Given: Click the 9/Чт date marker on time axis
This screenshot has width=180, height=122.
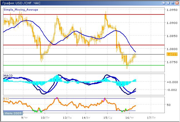Looking at the screenshot, I should pyautogui.click(x=24, y=118).
